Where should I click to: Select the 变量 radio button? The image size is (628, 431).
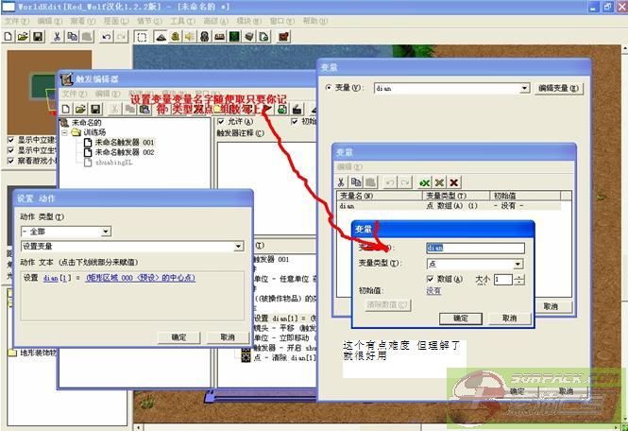329,88
